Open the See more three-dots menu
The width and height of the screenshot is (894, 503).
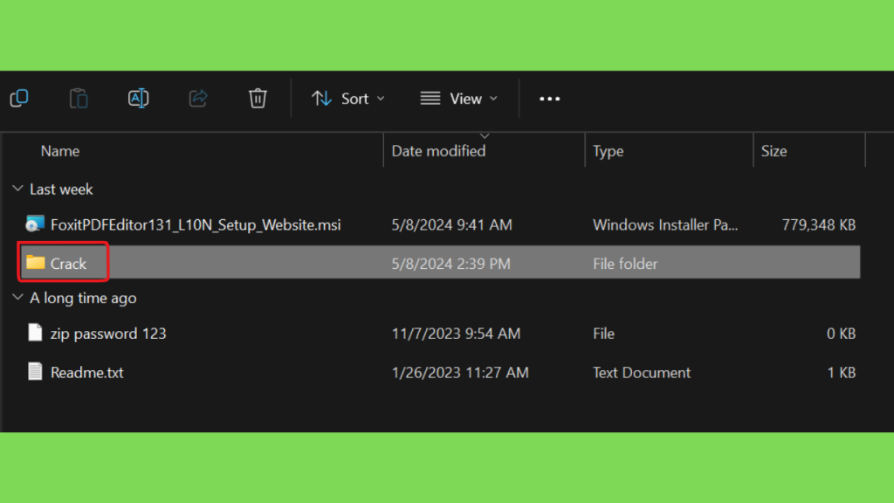click(x=550, y=99)
